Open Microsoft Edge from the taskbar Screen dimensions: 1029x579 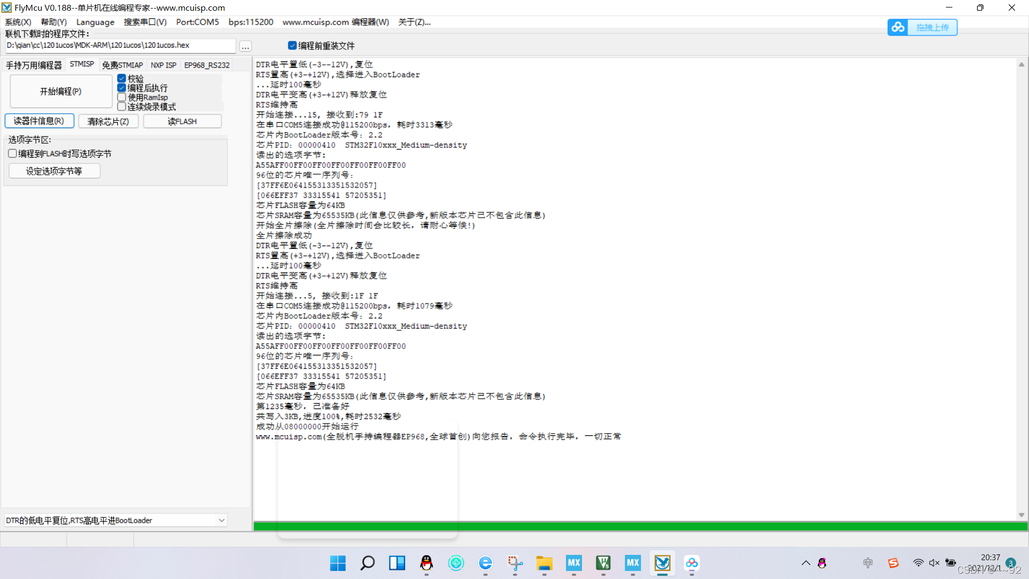coord(486,563)
